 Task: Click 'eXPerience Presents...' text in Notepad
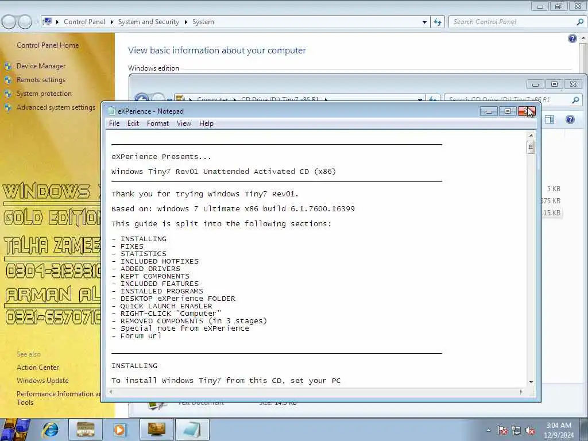161,157
